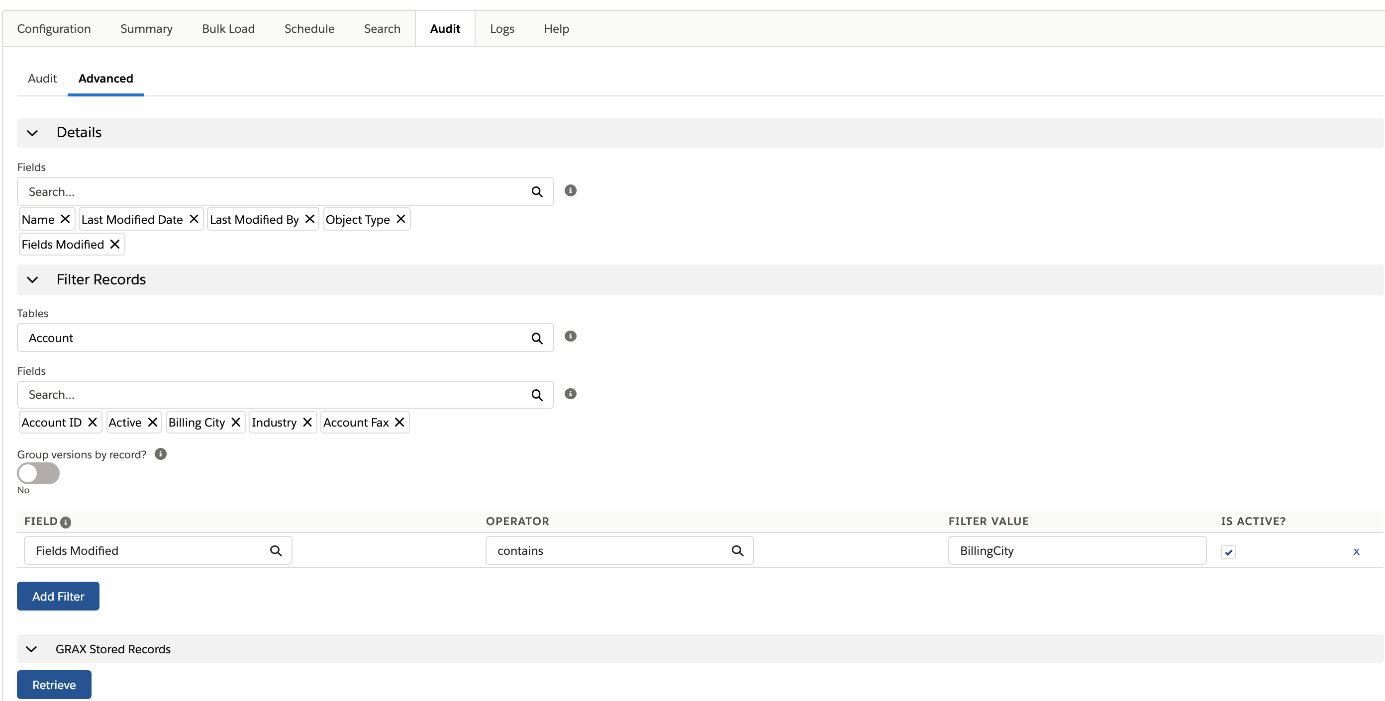1385x701 pixels.
Task: Click the Add Filter button
Action: tap(58, 596)
